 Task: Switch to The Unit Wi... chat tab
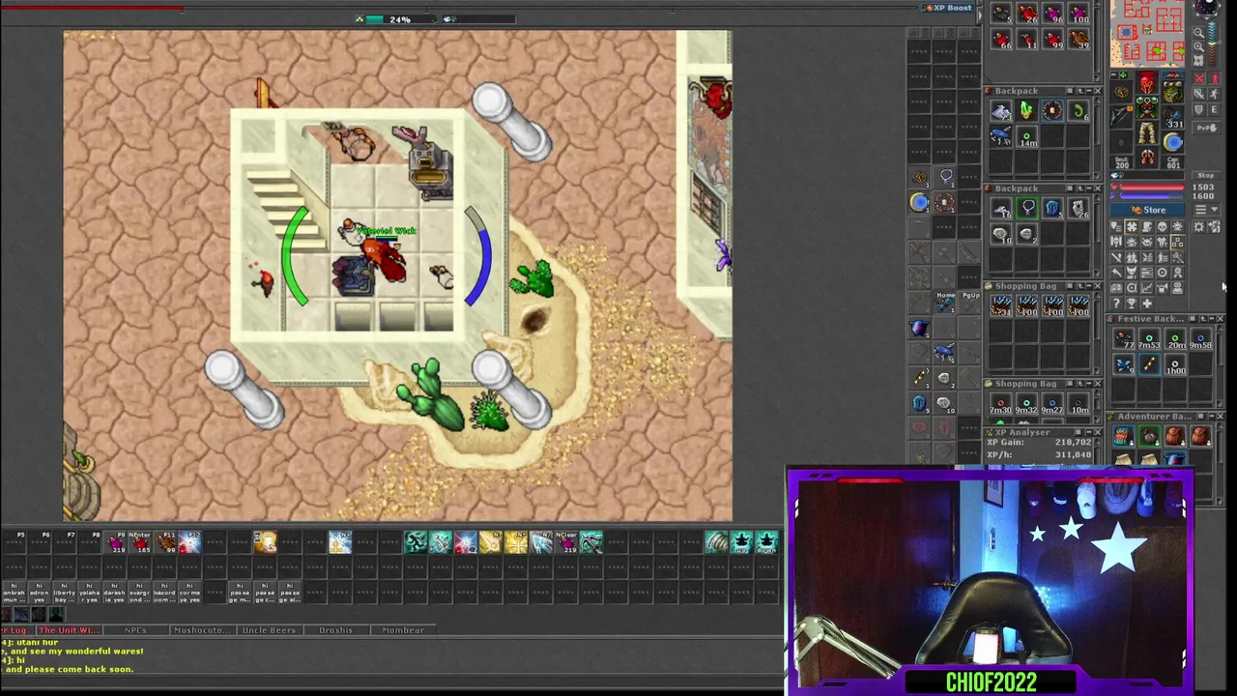[70, 630]
